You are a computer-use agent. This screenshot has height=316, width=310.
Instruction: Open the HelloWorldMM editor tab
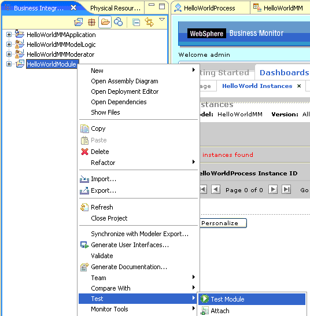coord(280,8)
